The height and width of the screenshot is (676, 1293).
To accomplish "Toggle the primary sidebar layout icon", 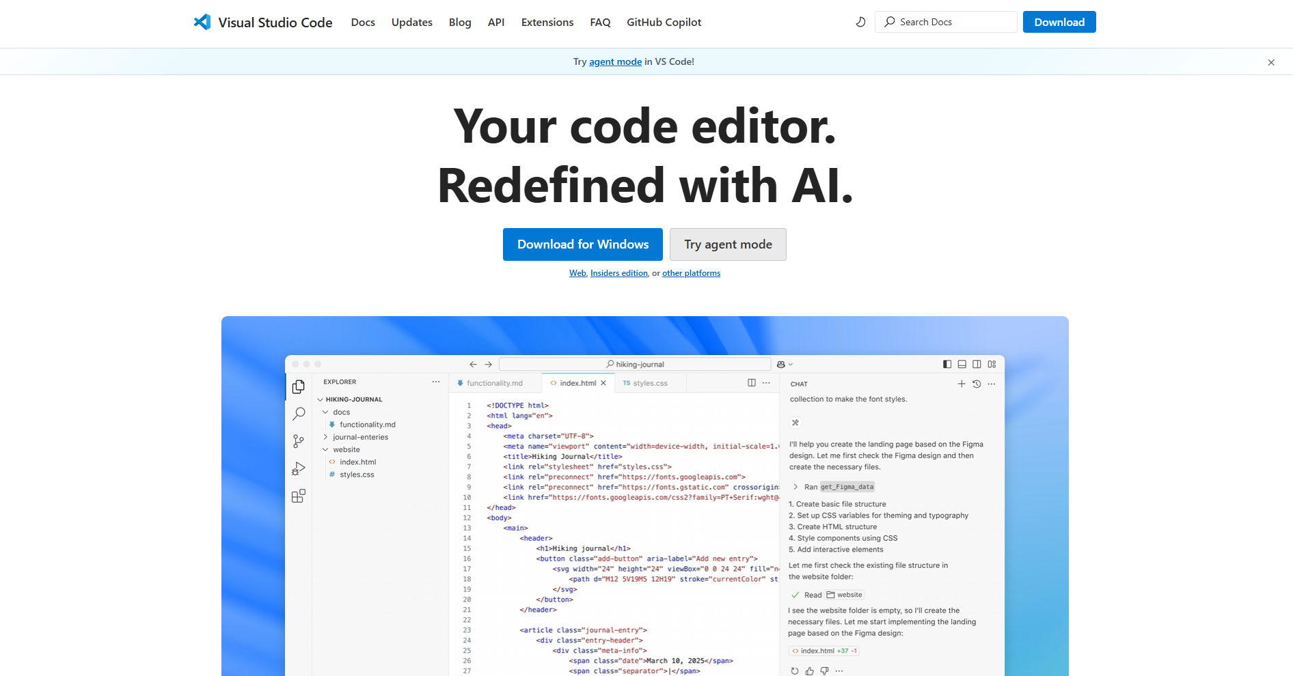I will tap(947, 365).
